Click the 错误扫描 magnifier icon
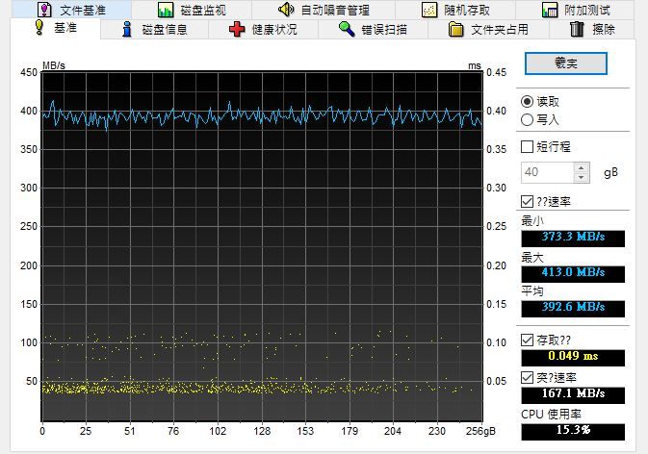Viewport: 648px width, 454px height. pos(347,29)
